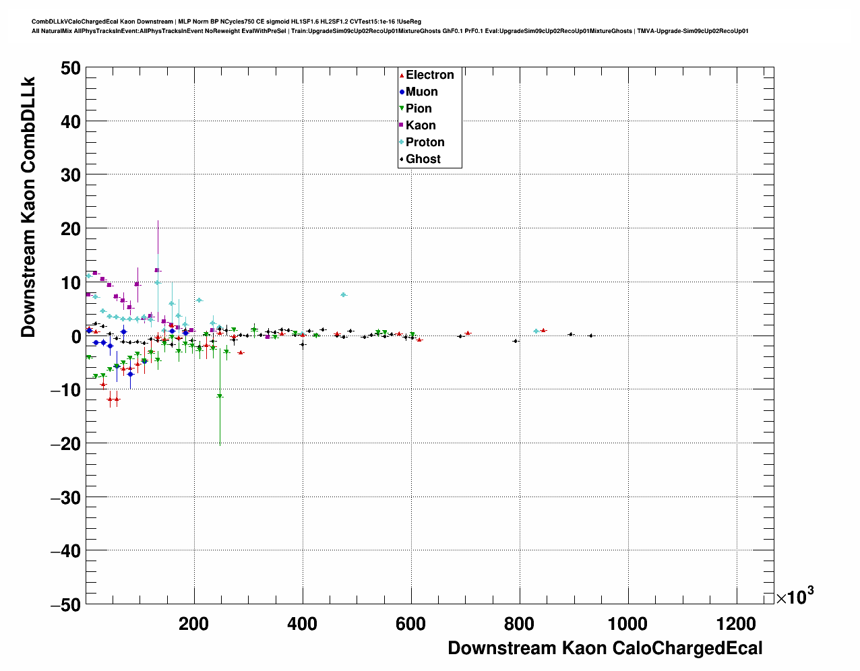Click the y-axis tick label '50'

71,68
